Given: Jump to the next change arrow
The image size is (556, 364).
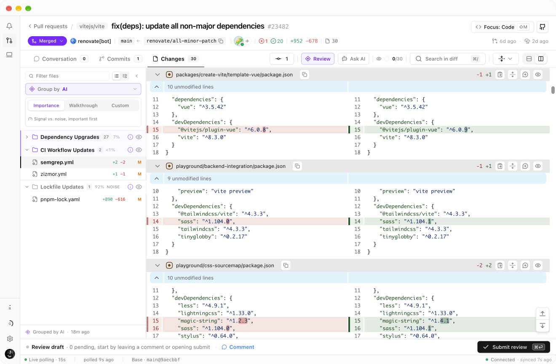Looking at the screenshot, I should 543,325.
